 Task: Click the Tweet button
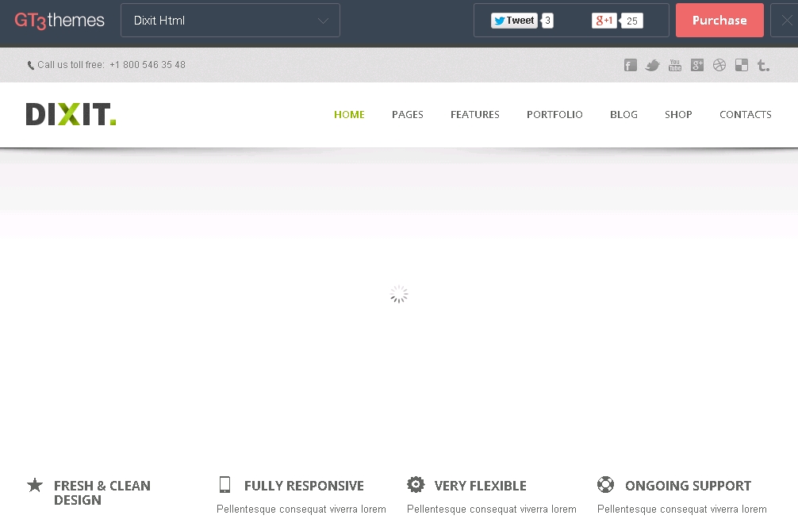(514, 21)
